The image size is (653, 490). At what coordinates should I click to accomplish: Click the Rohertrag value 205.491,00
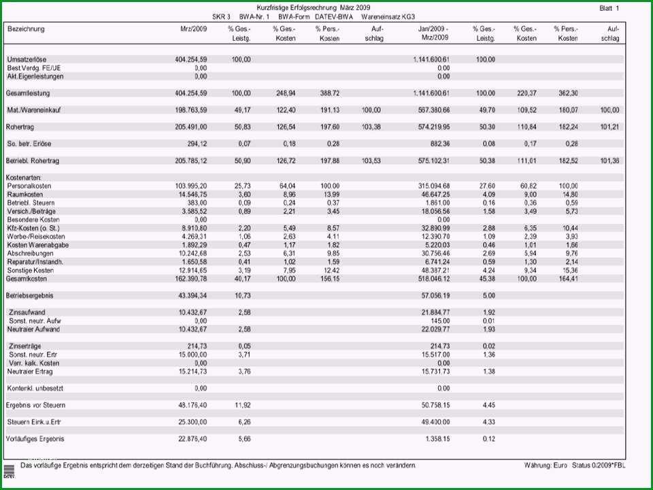[190, 127]
